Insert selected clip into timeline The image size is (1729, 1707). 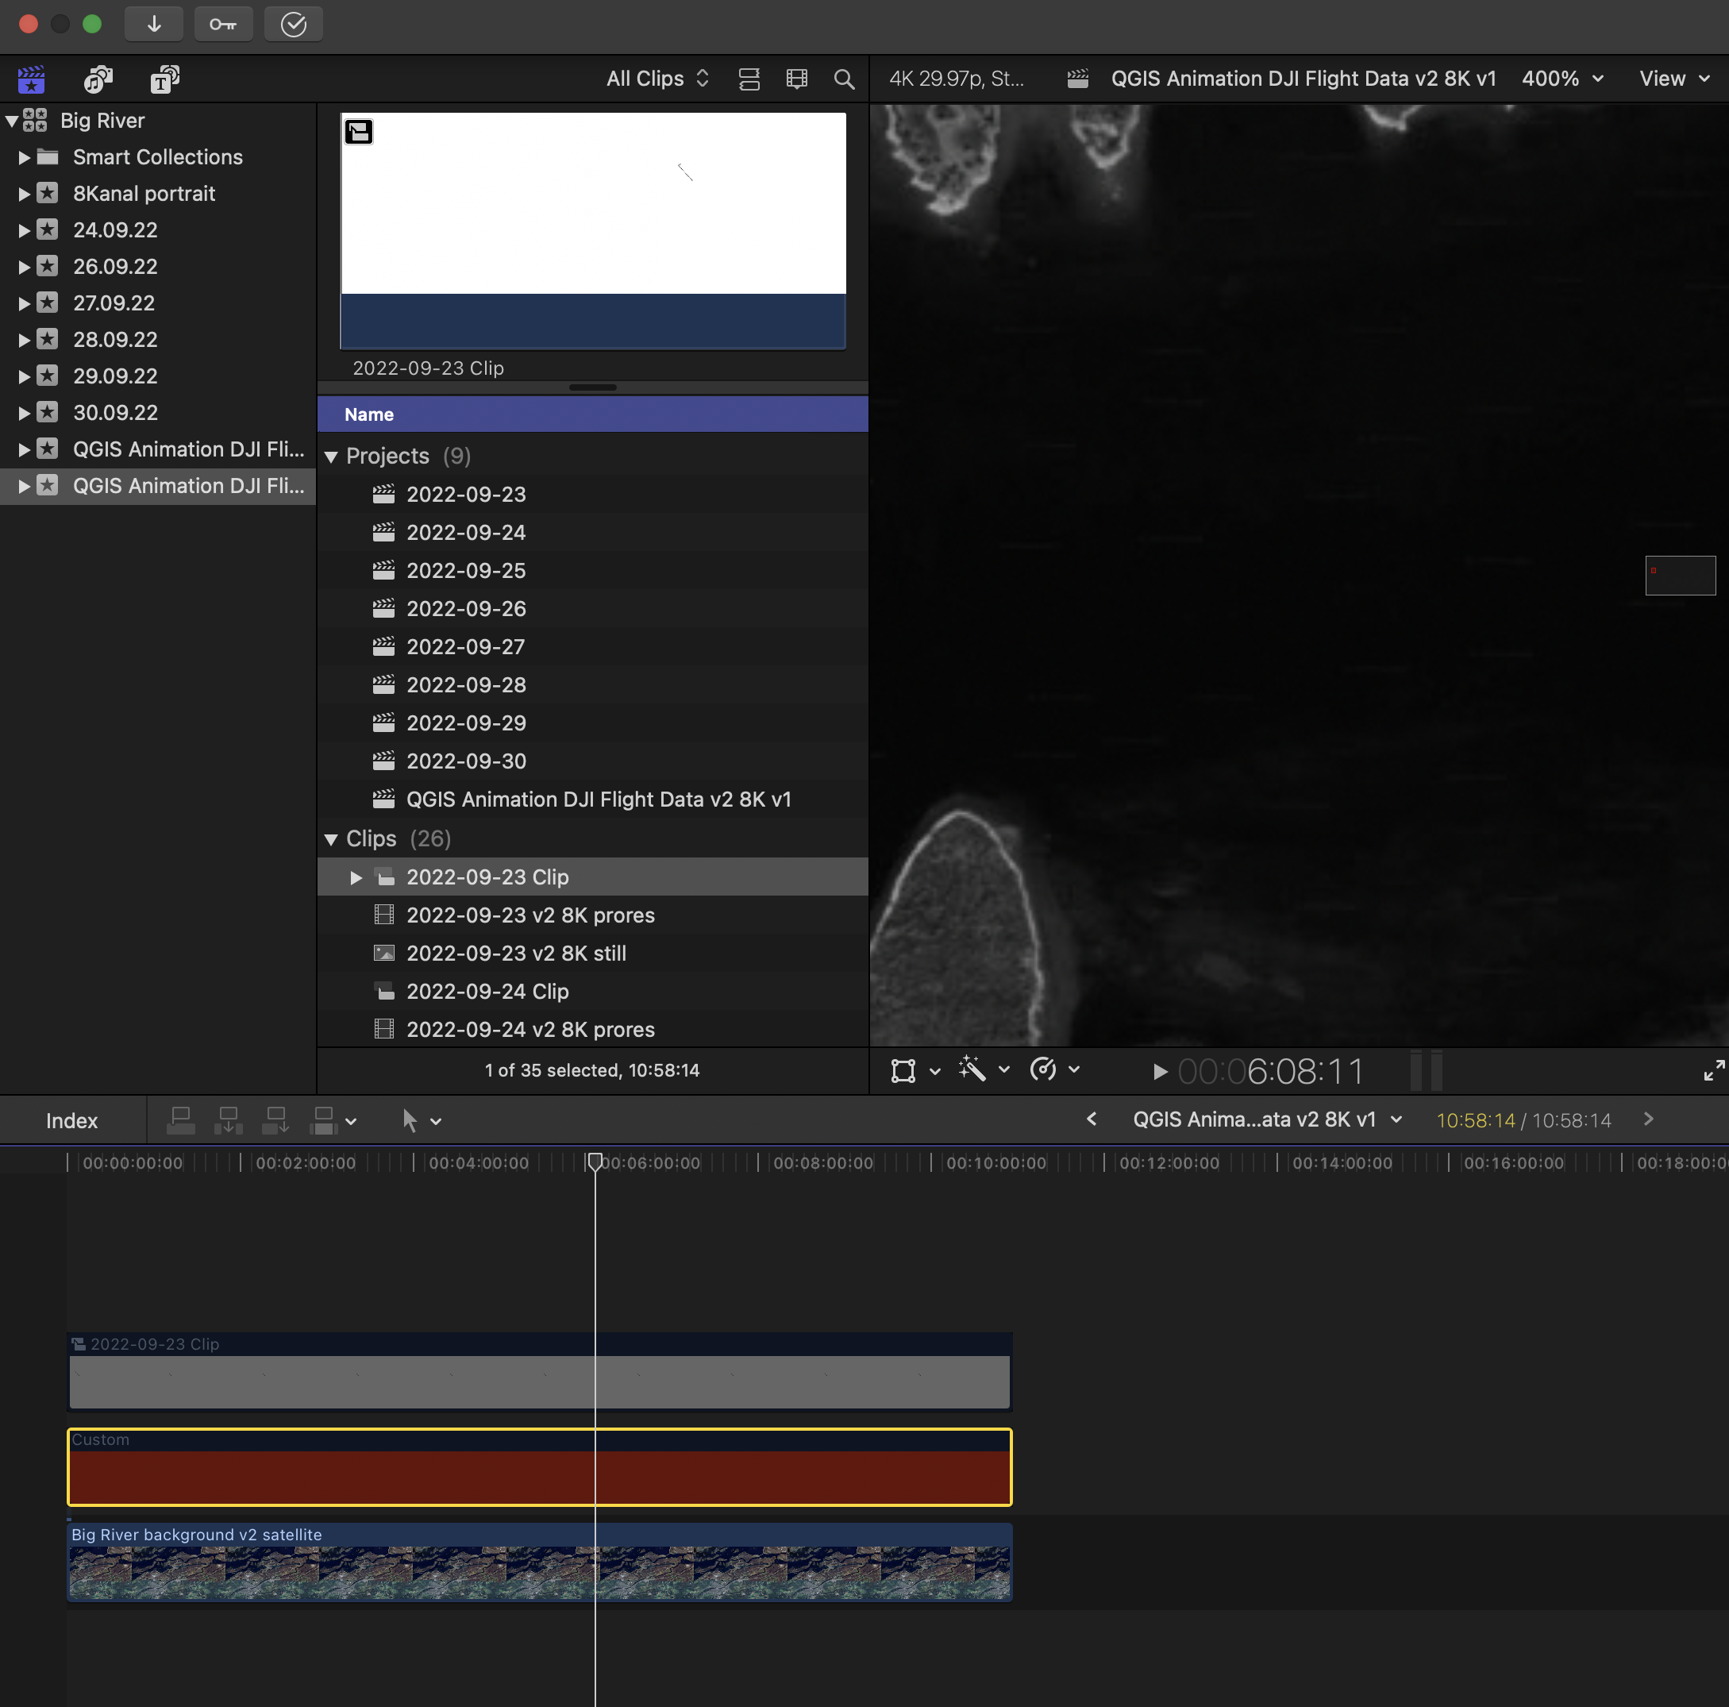click(x=228, y=1119)
